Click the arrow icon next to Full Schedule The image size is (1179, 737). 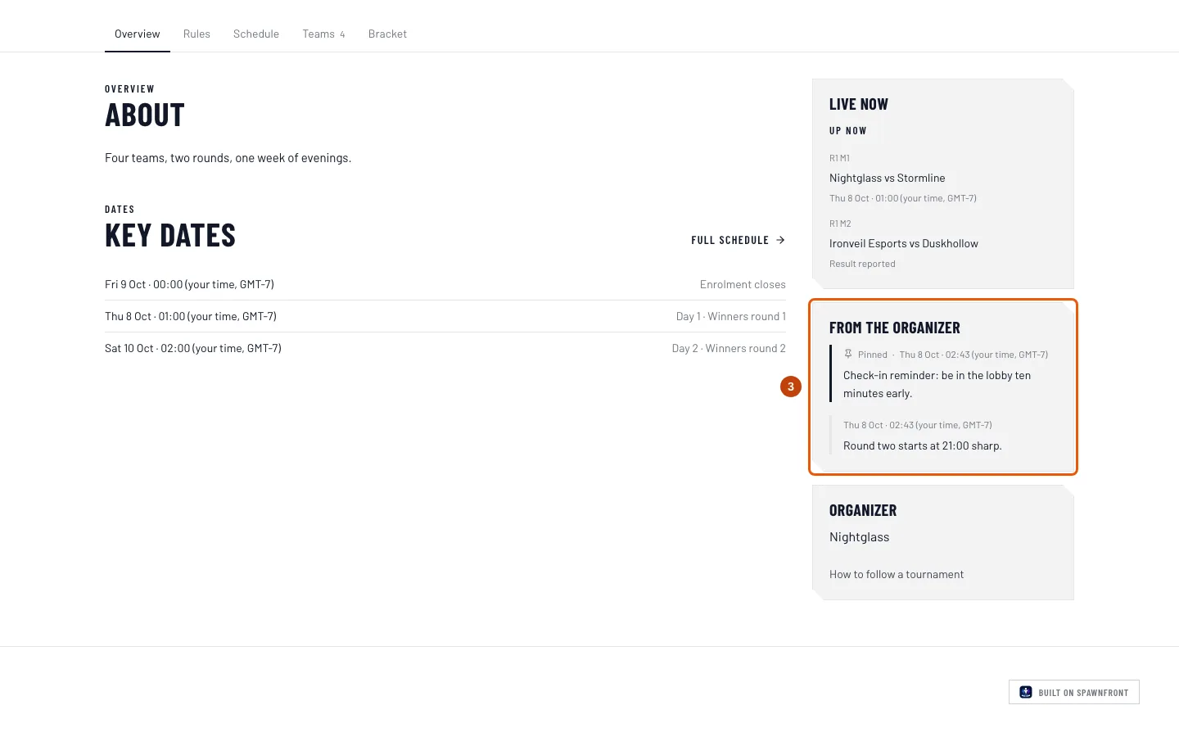[780, 240]
